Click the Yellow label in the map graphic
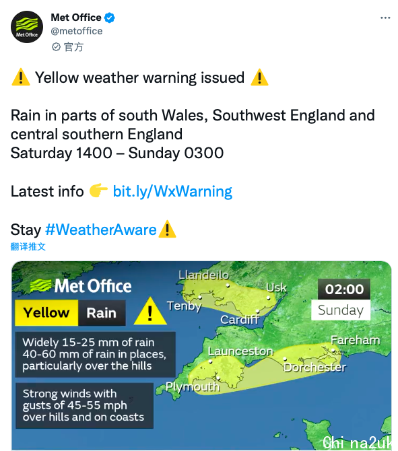Screen dimensions: 398x451 [x=46, y=313]
